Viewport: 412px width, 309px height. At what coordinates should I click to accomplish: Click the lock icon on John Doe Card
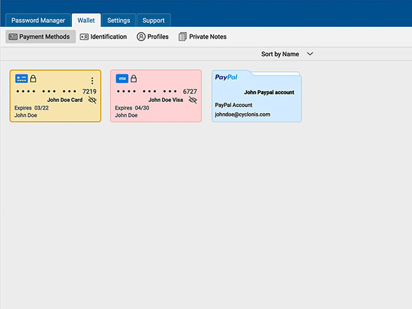[x=33, y=78]
